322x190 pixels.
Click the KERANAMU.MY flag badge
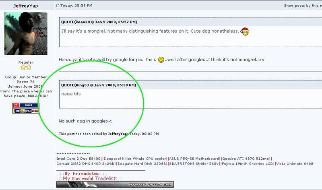pos(26,111)
